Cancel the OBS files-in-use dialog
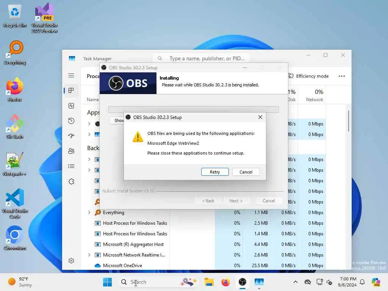This screenshot has height=291, width=388. coord(246,172)
